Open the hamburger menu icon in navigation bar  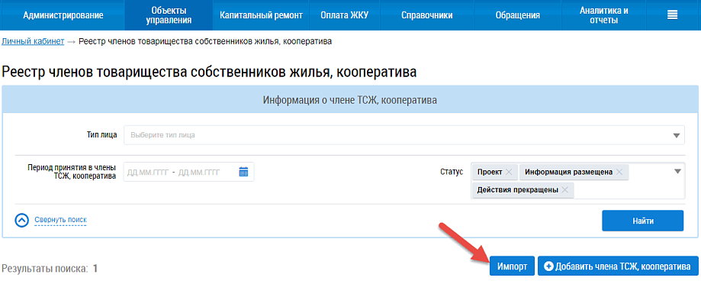tap(672, 15)
